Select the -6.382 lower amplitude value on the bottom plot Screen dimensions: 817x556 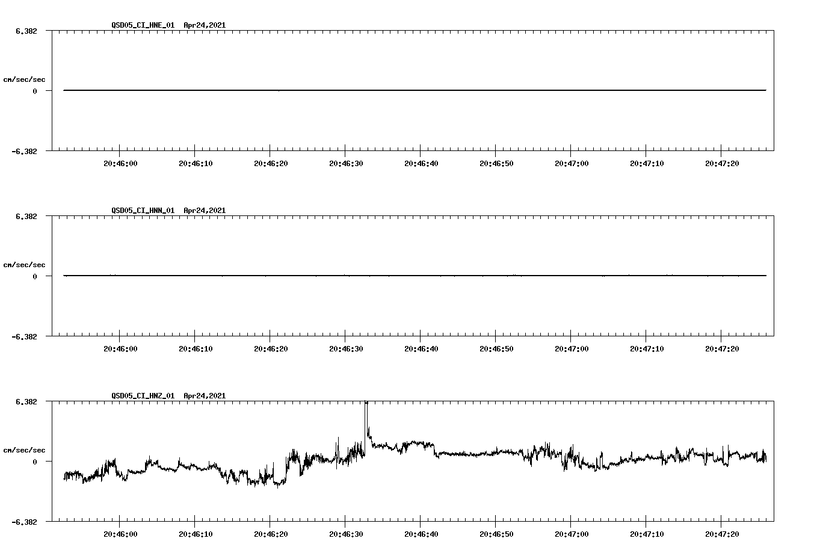click(x=25, y=523)
